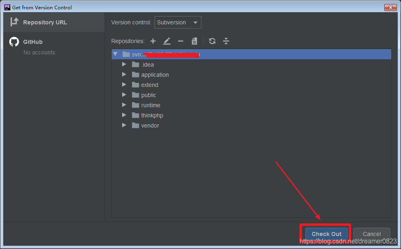Collapse the svn repository root node
Viewport: 401px width, 249px height.
click(x=115, y=54)
